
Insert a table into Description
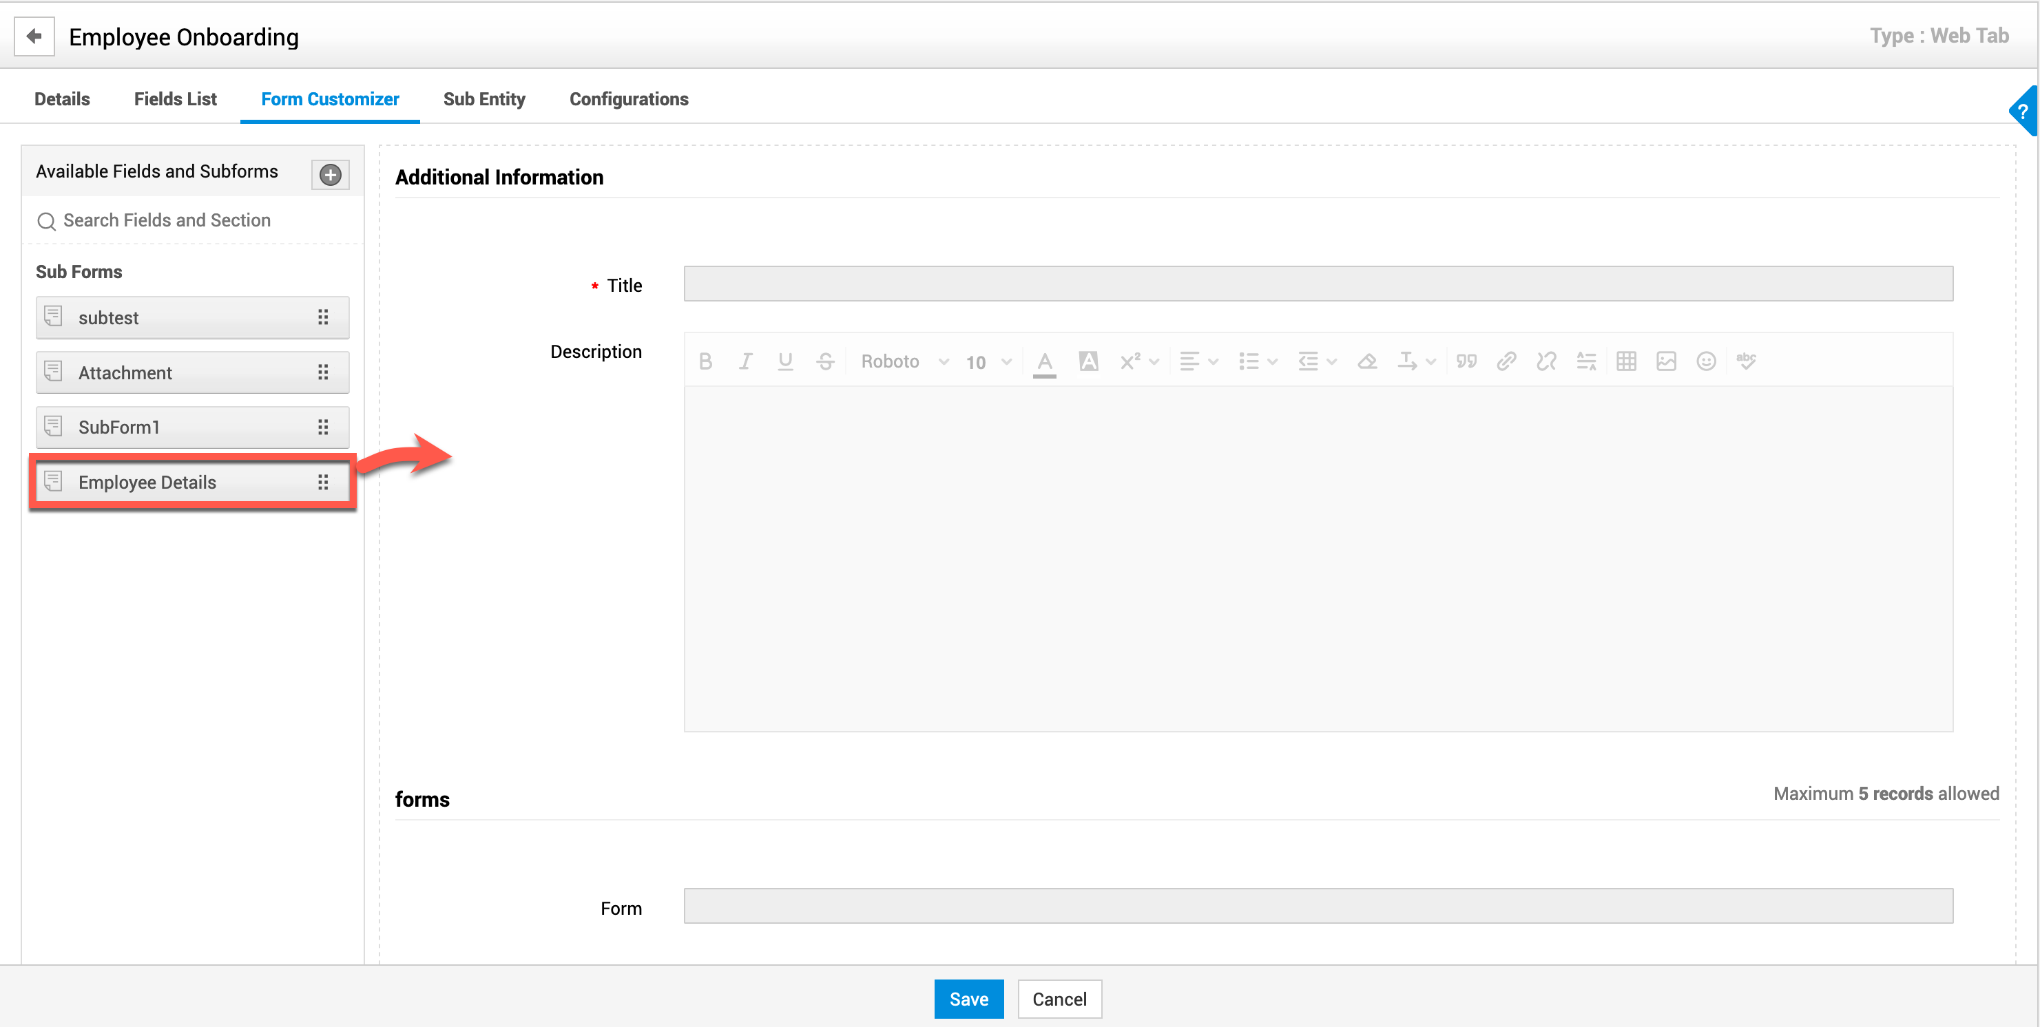point(1626,361)
